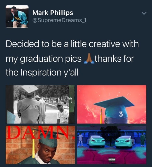Expand the tweet options chevron

tap(144, 13)
